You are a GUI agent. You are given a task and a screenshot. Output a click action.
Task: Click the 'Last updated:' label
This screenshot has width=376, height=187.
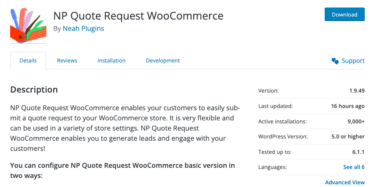[276, 106]
